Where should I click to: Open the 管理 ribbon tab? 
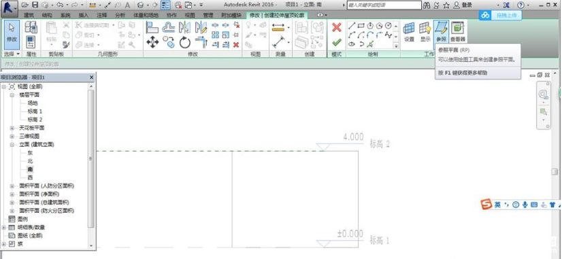(208, 15)
